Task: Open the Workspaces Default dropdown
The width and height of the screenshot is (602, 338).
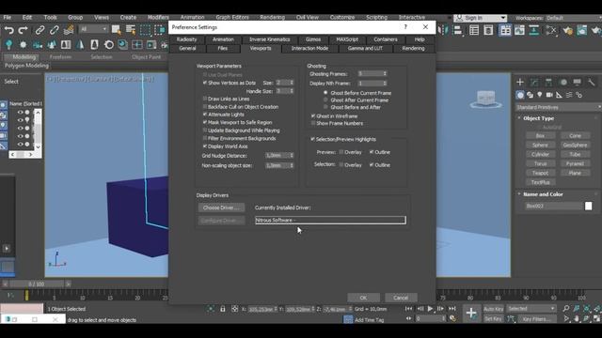Action: (574, 18)
